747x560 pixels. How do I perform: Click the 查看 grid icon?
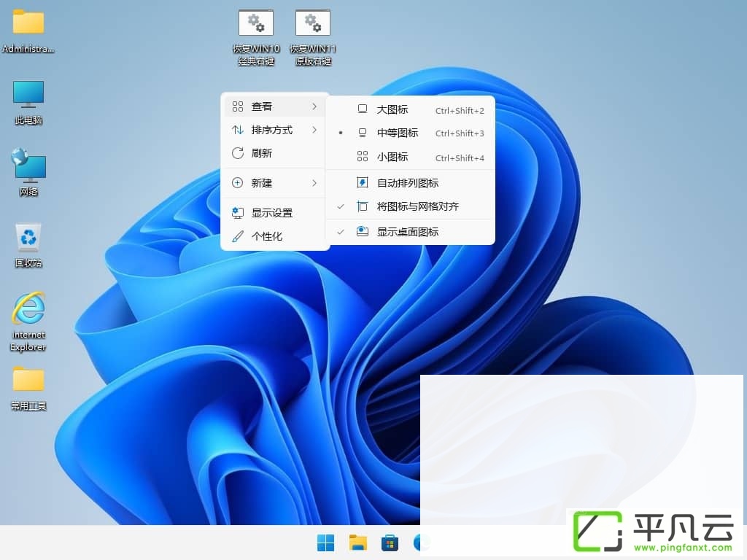point(237,106)
